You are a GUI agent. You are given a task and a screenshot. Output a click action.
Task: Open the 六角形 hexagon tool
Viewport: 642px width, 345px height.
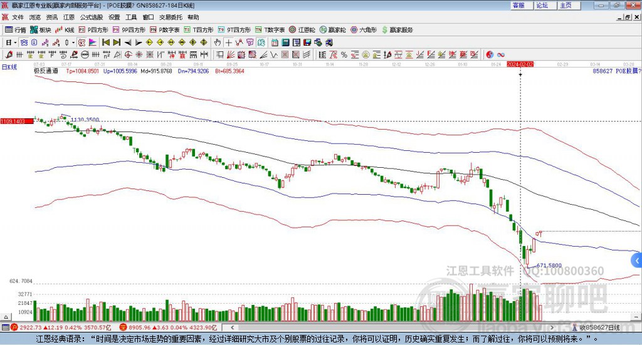[x=364, y=29]
